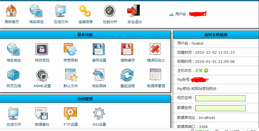The image size is (259, 131).
Task: Click the 创建时间 2015-12-02 11:01:23 value
Action: click(x=215, y=53)
